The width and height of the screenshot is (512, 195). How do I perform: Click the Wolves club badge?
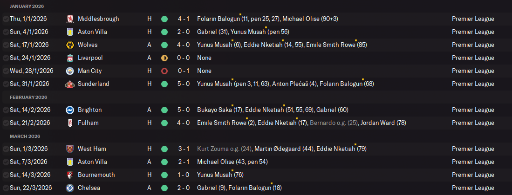point(70,45)
